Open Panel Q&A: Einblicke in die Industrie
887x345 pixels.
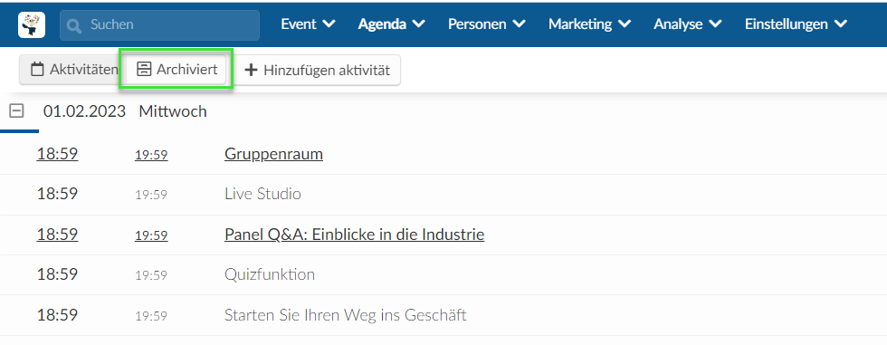point(354,235)
